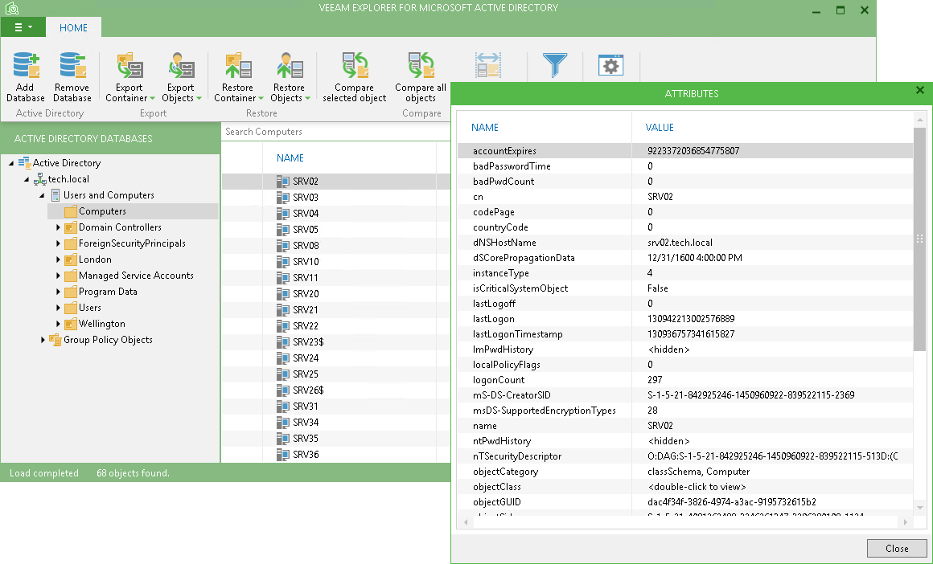Click Compare selected object icon
Screen dimensions: 933x564
pos(355,65)
